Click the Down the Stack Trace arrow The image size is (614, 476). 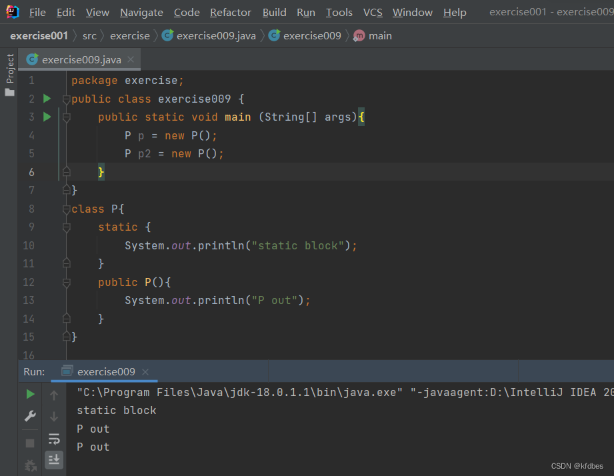pos(55,417)
